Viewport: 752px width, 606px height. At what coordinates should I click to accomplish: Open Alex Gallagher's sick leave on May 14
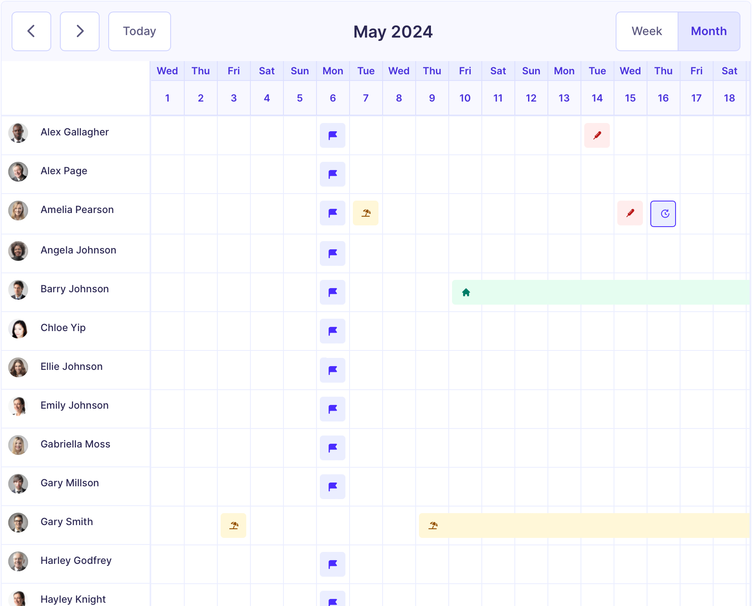coord(597,135)
